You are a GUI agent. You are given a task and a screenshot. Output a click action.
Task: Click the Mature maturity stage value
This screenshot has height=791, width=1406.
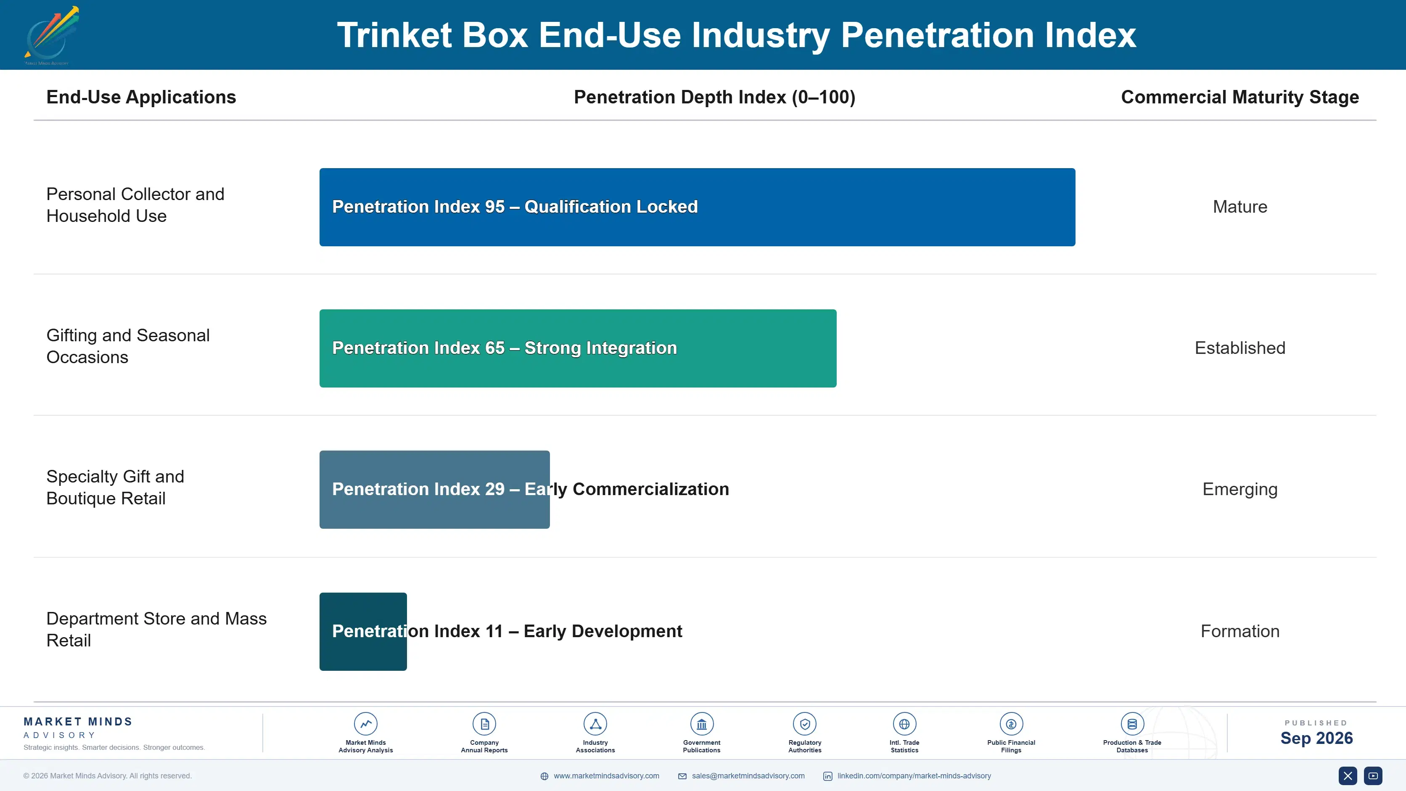pos(1239,207)
